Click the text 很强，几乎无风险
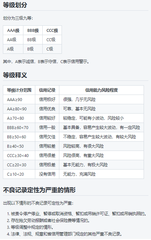The image size is (151, 240). pyautogui.click(x=79, y=99)
